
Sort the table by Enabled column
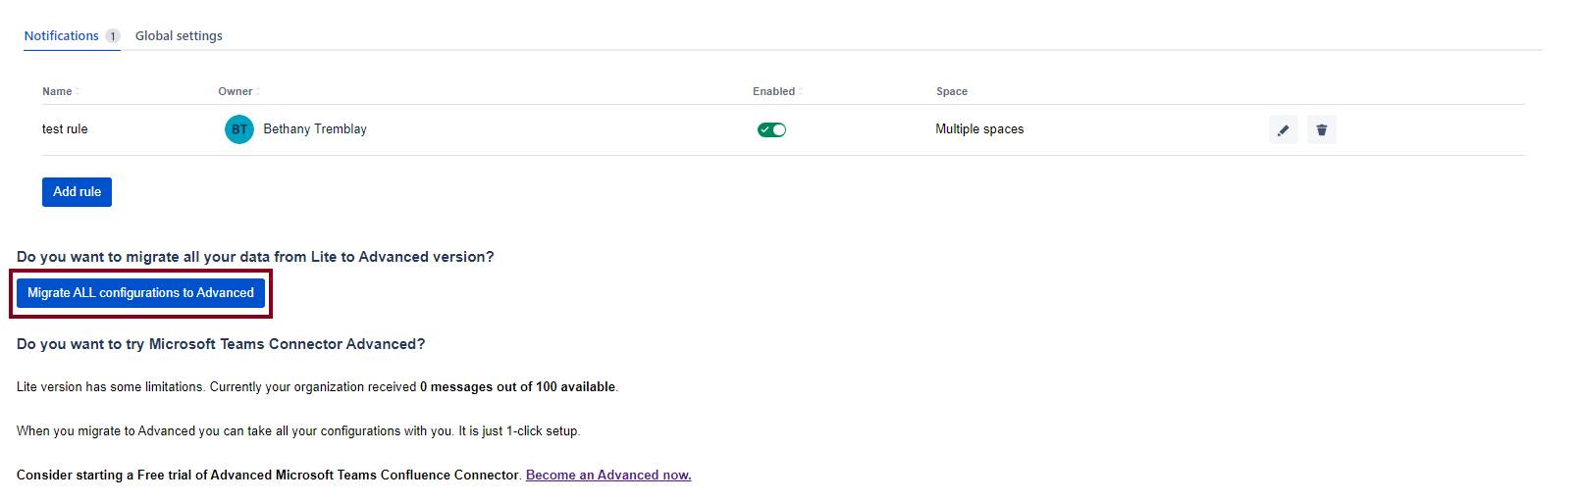tap(775, 91)
